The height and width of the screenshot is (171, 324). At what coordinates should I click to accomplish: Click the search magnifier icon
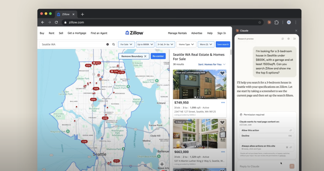pos(113,44)
